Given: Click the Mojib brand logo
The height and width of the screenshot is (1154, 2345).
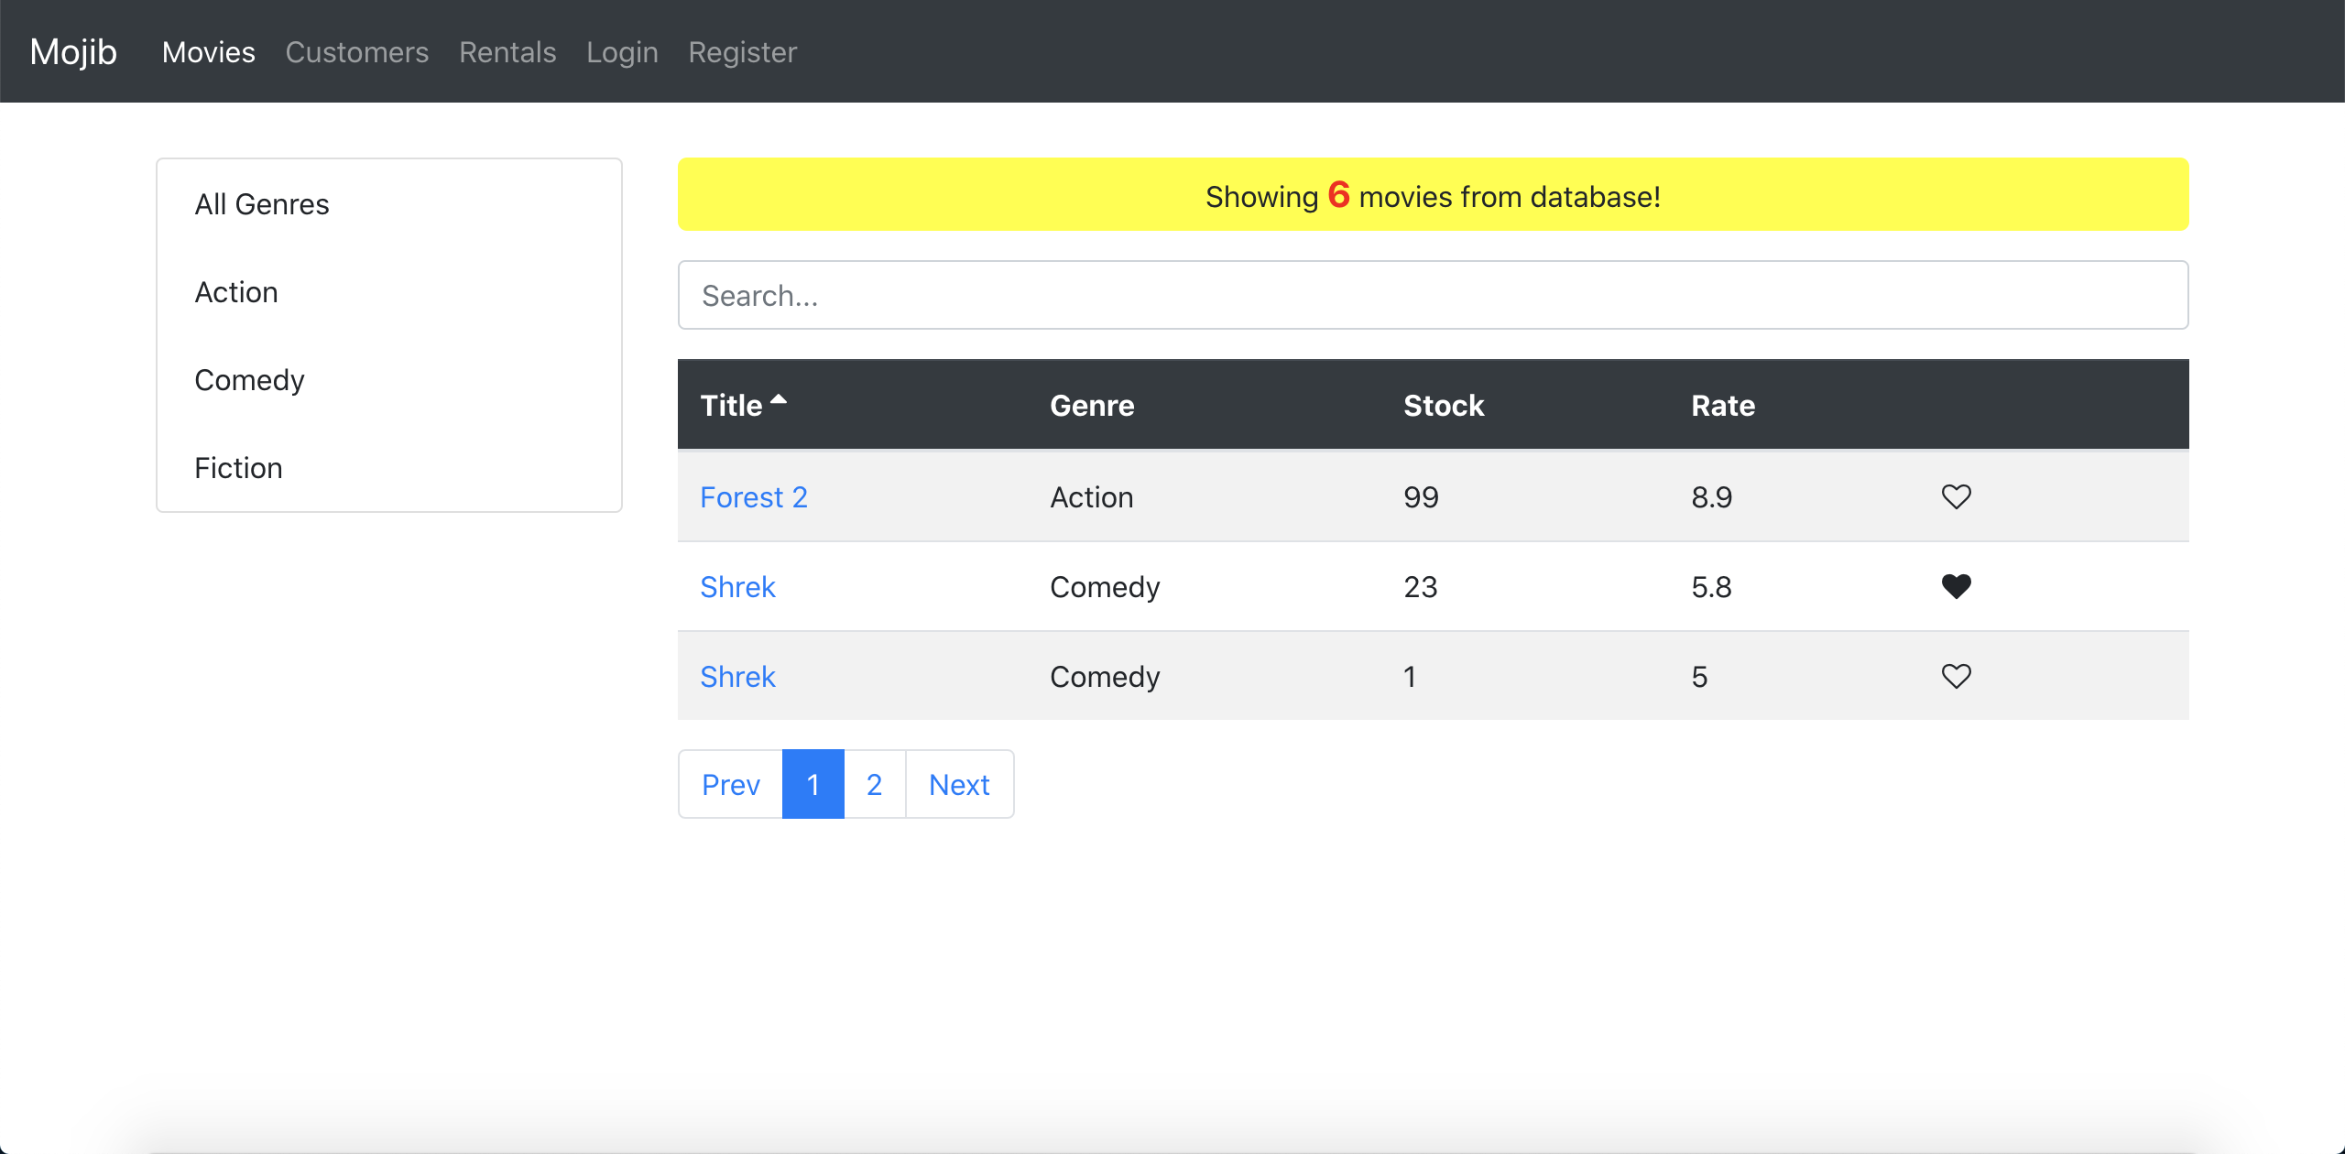Looking at the screenshot, I should click(73, 52).
